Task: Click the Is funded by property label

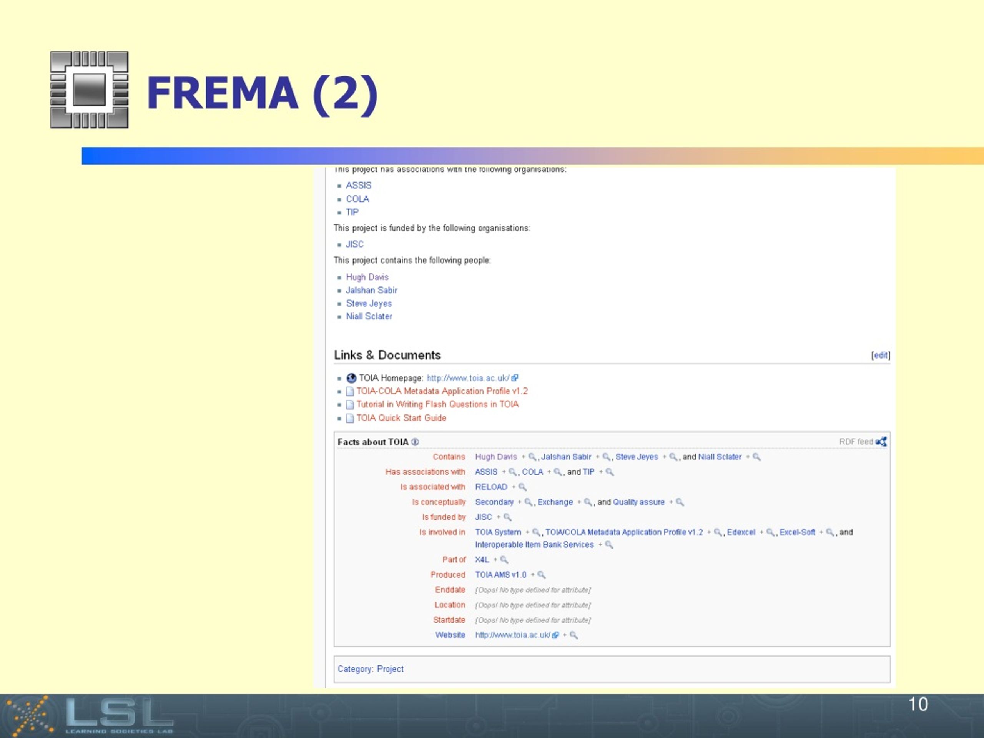Action: pyautogui.click(x=444, y=517)
